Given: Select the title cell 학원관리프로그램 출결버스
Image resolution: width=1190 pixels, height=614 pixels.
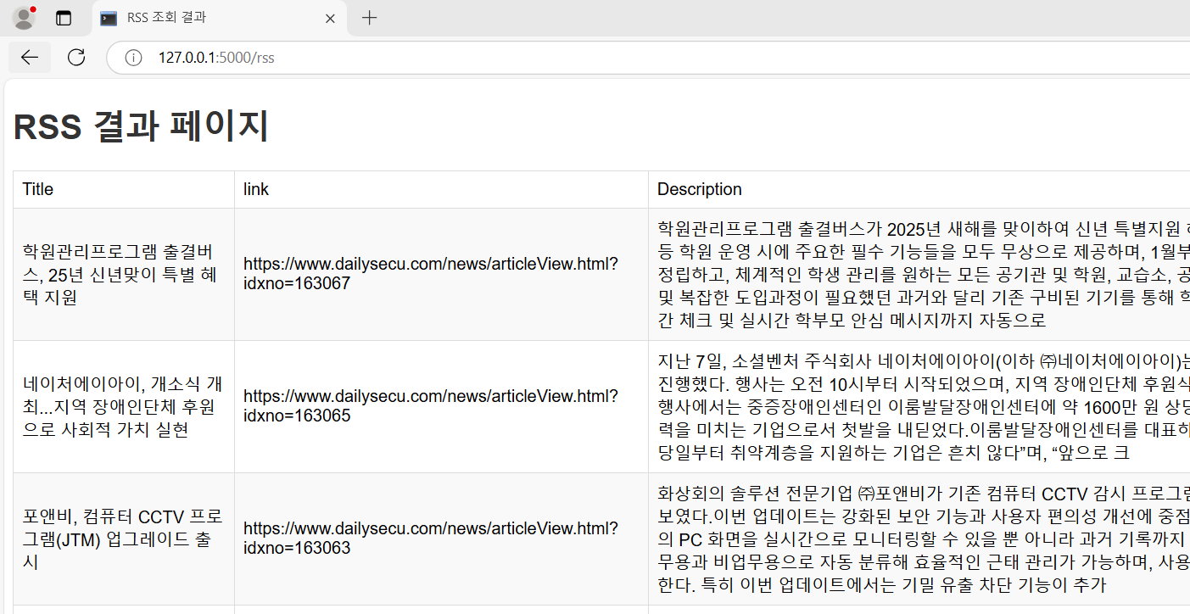Looking at the screenshot, I should (x=124, y=274).
